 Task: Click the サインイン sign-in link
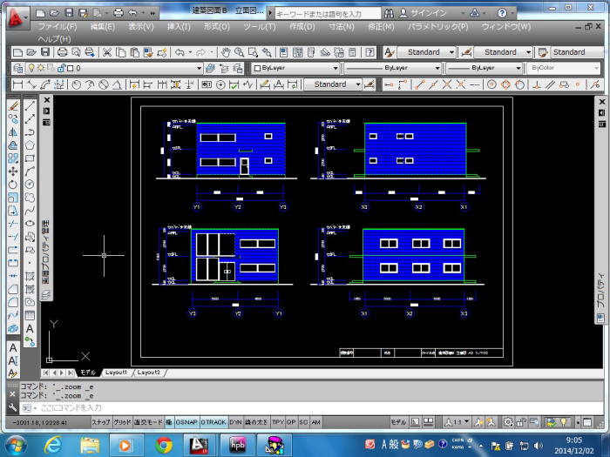pos(429,13)
